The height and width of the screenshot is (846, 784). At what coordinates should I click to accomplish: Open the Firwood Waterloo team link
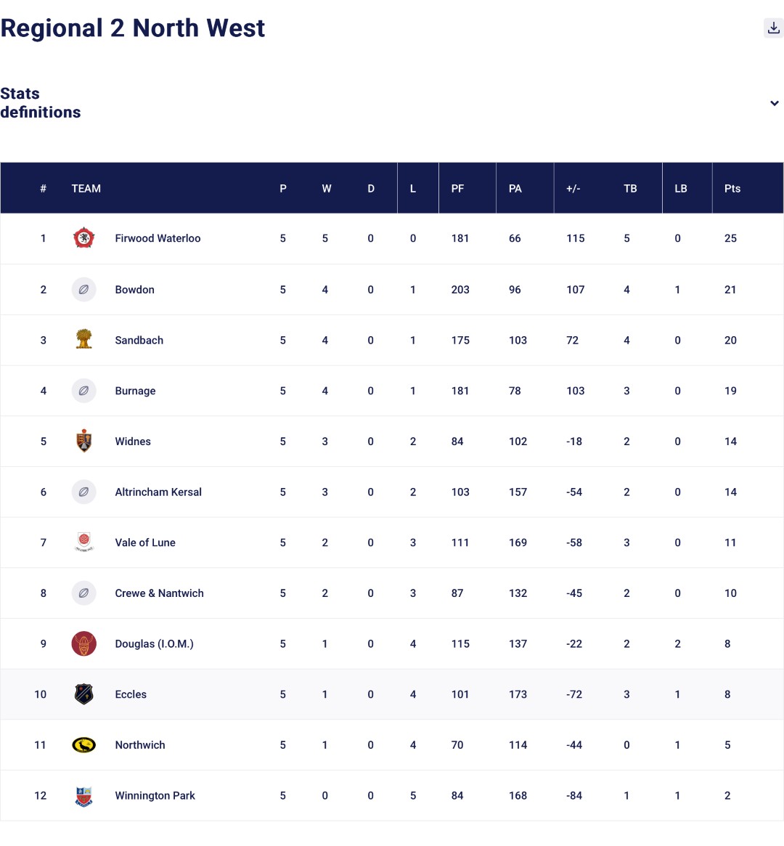(158, 238)
